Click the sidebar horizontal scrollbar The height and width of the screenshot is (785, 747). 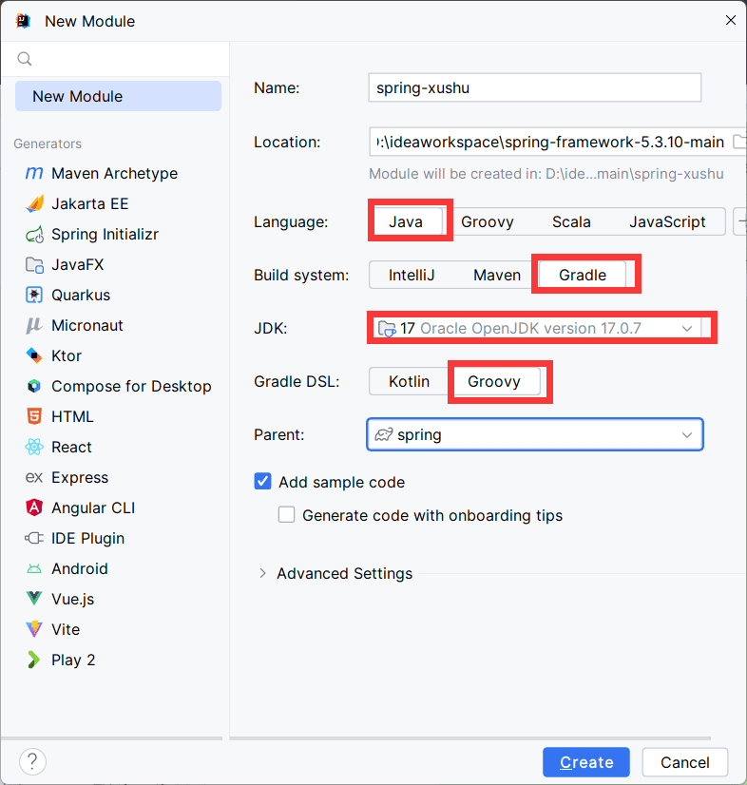(x=111, y=737)
